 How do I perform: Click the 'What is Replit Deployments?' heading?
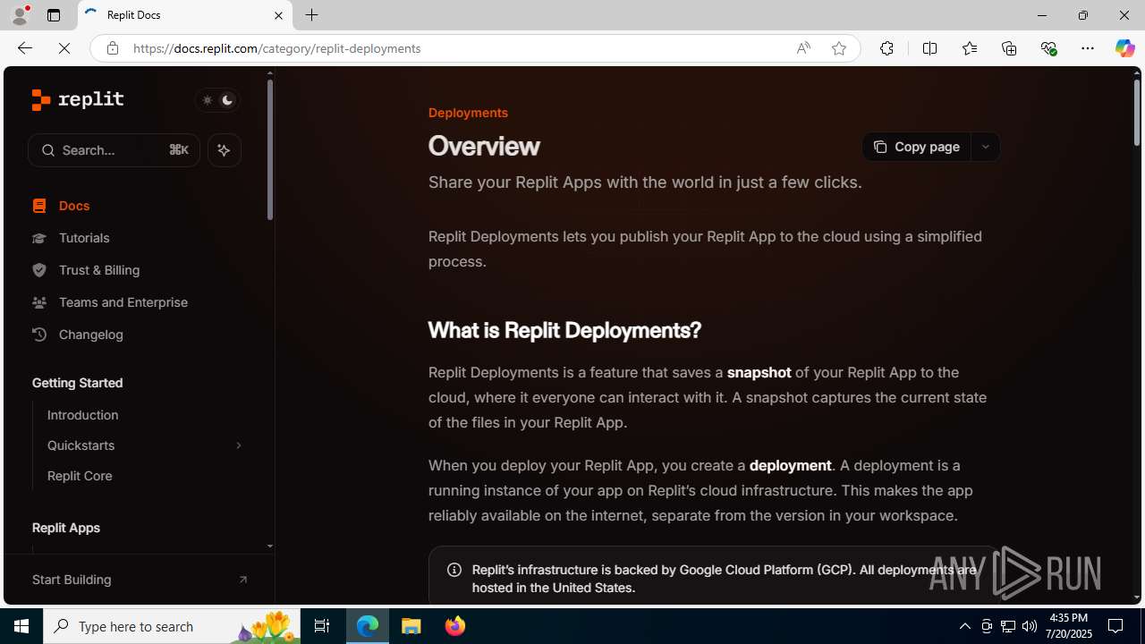tap(564, 330)
